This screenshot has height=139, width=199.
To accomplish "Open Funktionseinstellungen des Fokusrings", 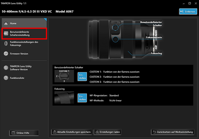I will tap(24, 43).
